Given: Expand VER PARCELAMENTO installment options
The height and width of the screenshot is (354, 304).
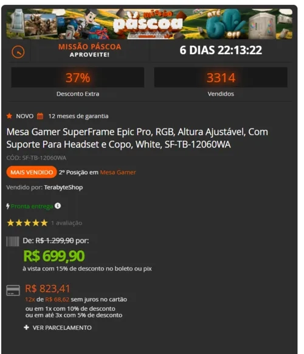Looking at the screenshot, I should [58, 328].
